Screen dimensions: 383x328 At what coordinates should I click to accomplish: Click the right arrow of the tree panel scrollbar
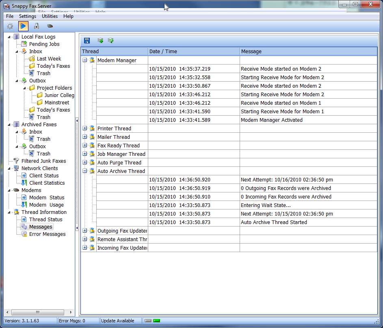click(71, 312)
